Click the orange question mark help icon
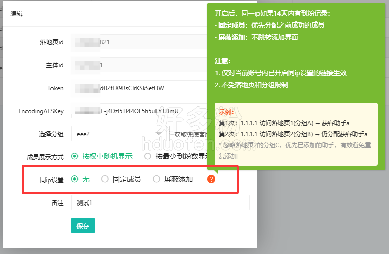The width and height of the screenshot is (389, 254). point(211,179)
